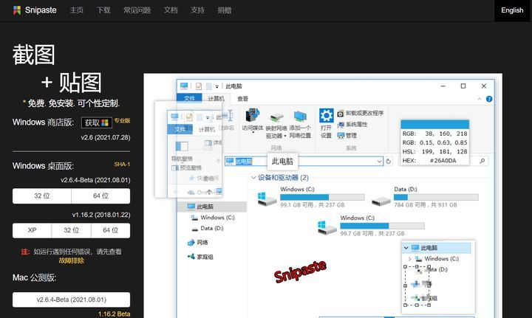Image resolution: width=532 pixels, height=318 pixels.
Task: Download v2.6.4-Beta 32 位 for Windows
Action: click(x=41, y=196)
